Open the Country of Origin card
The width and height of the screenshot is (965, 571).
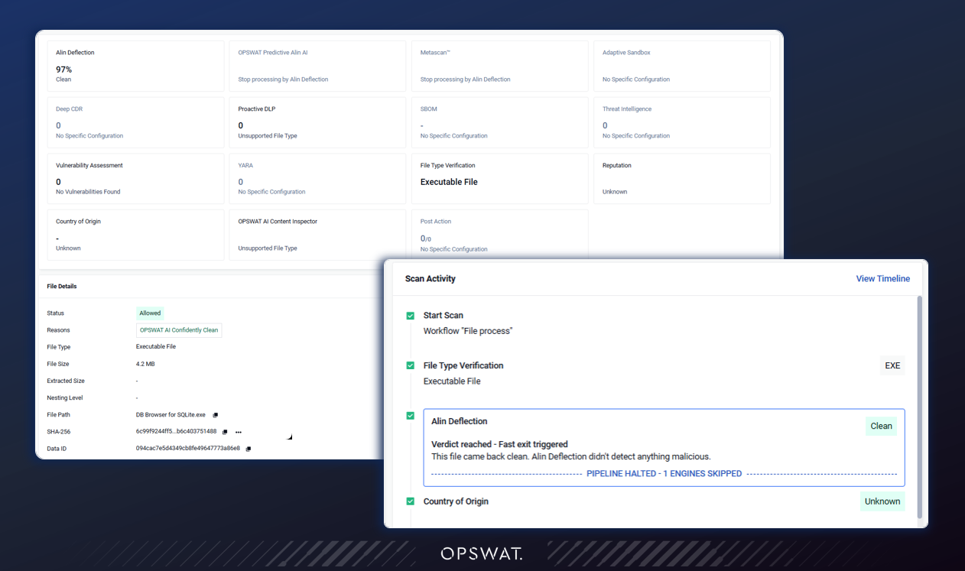tap(135, 235)
